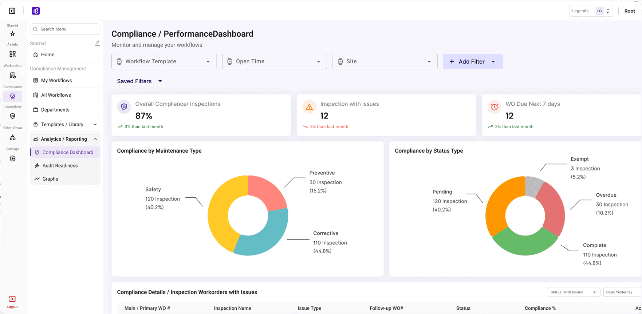This screenshot has width=642, height=314.
Task: Click the Status column header
Action: 463,308
